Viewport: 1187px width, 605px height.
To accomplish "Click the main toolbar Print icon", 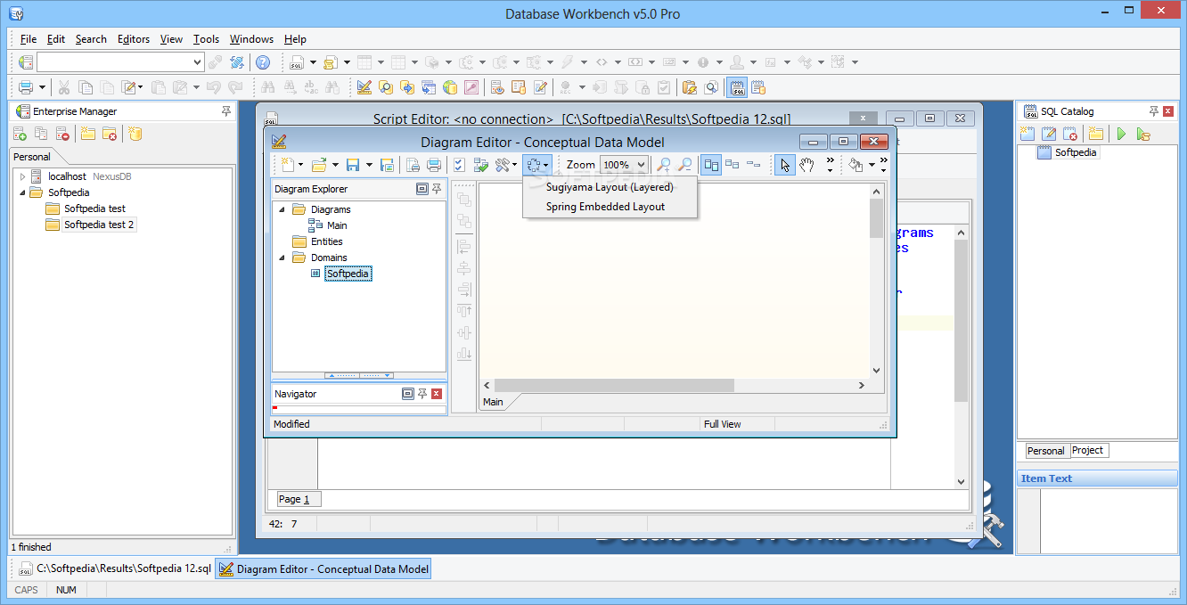I will (x=26, y=87).
